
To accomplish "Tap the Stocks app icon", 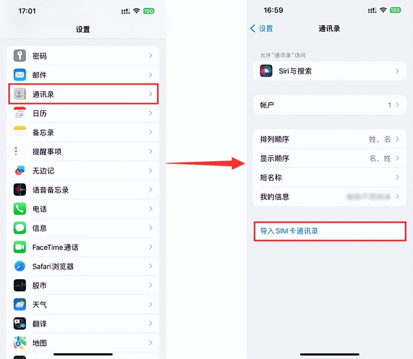I will tap(20, 285).
